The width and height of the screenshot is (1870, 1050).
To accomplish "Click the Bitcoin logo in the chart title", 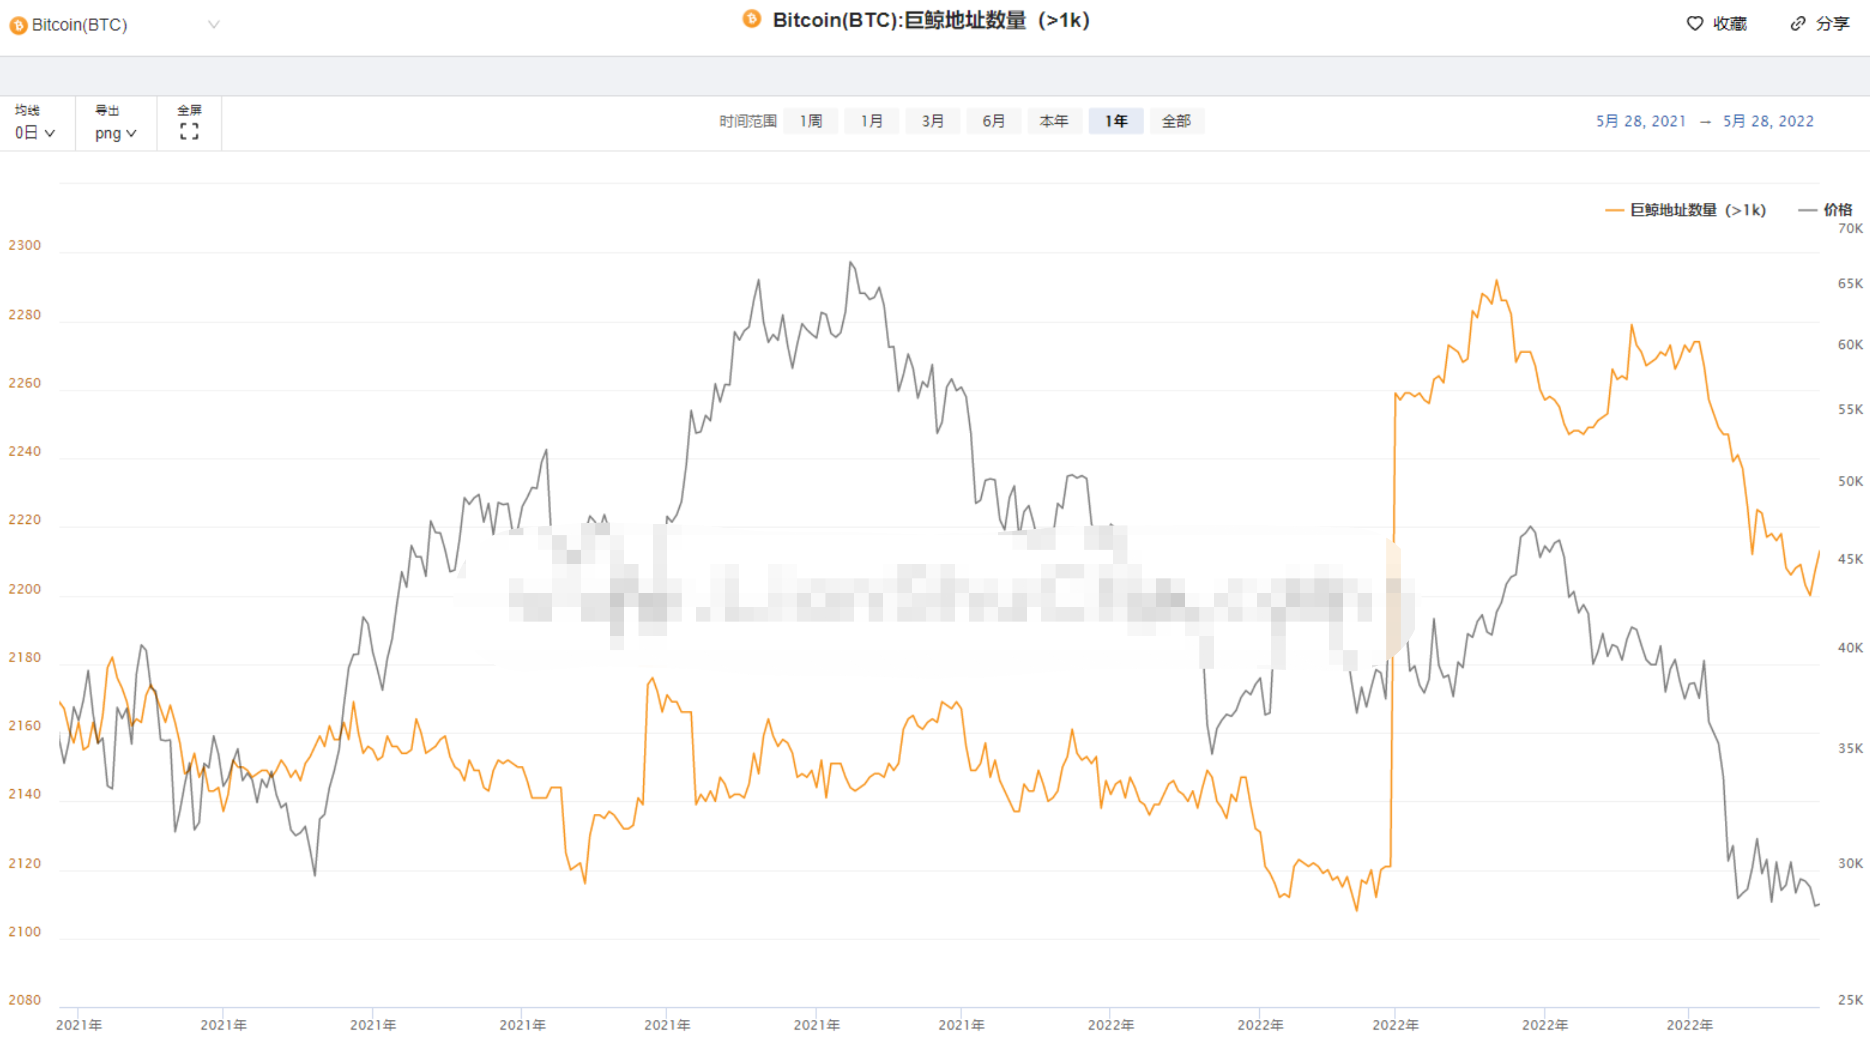I will (751, 20).
